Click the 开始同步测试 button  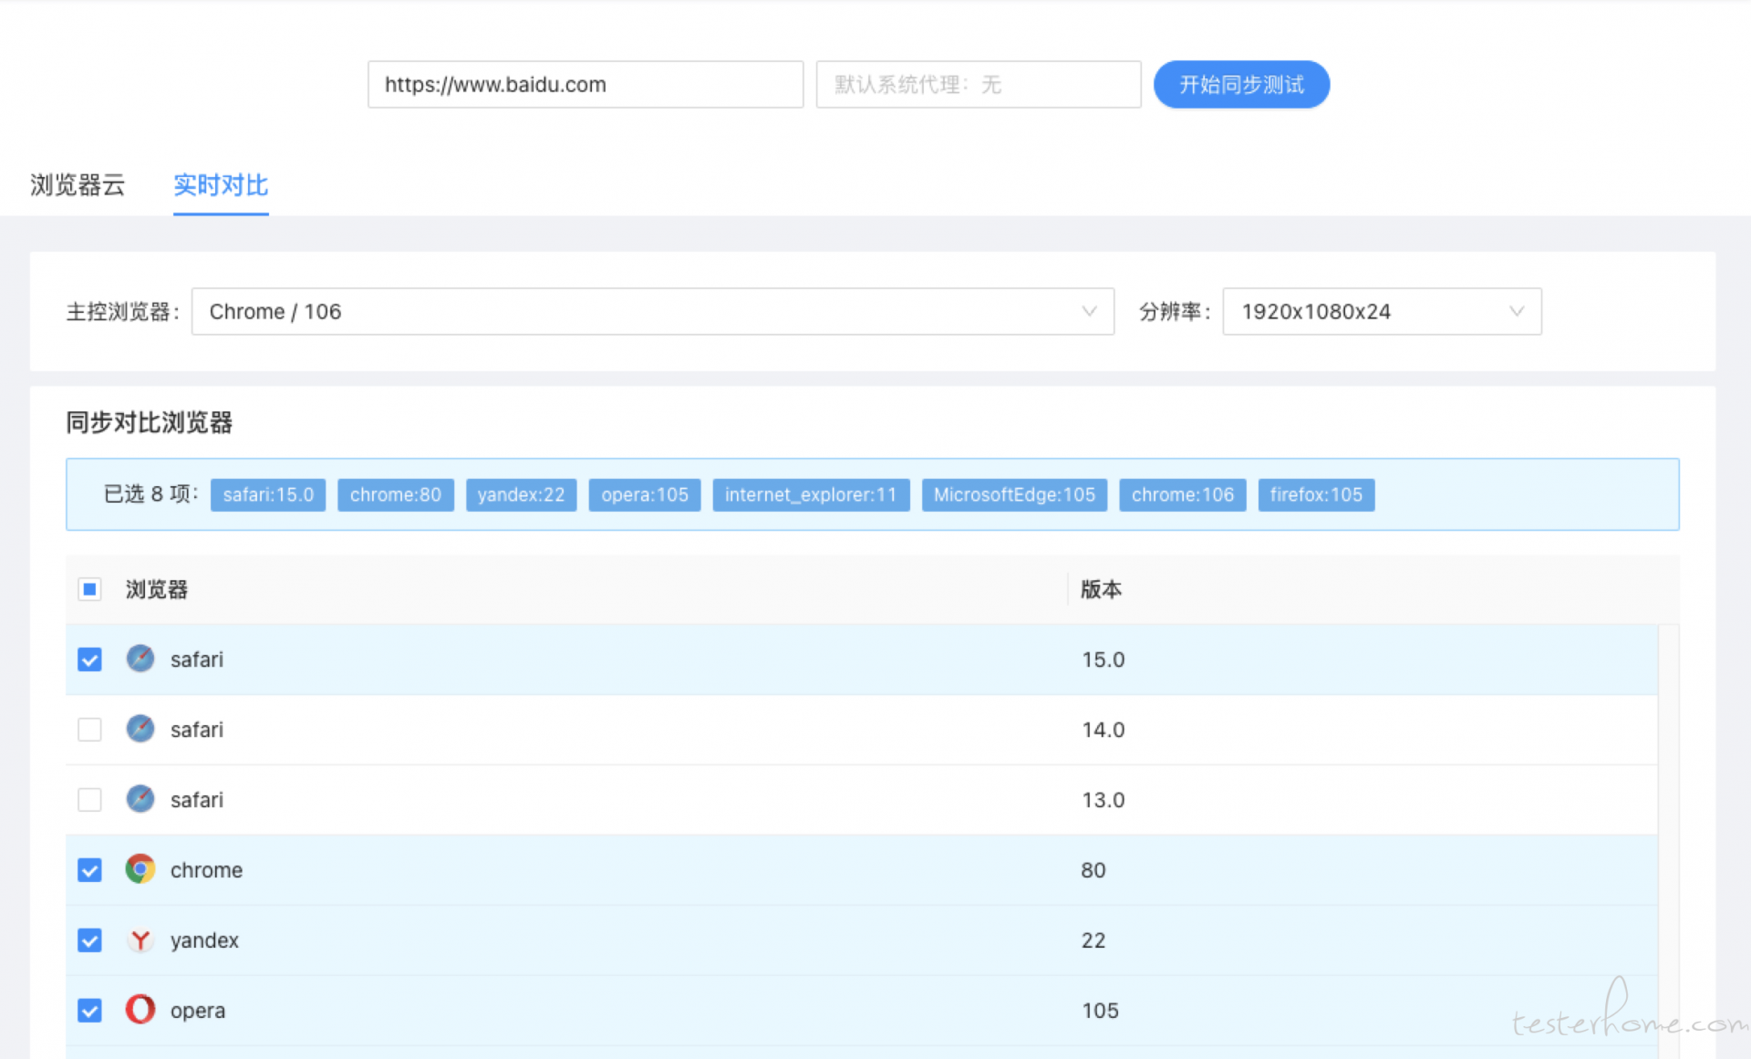(x=1241, y=85)
